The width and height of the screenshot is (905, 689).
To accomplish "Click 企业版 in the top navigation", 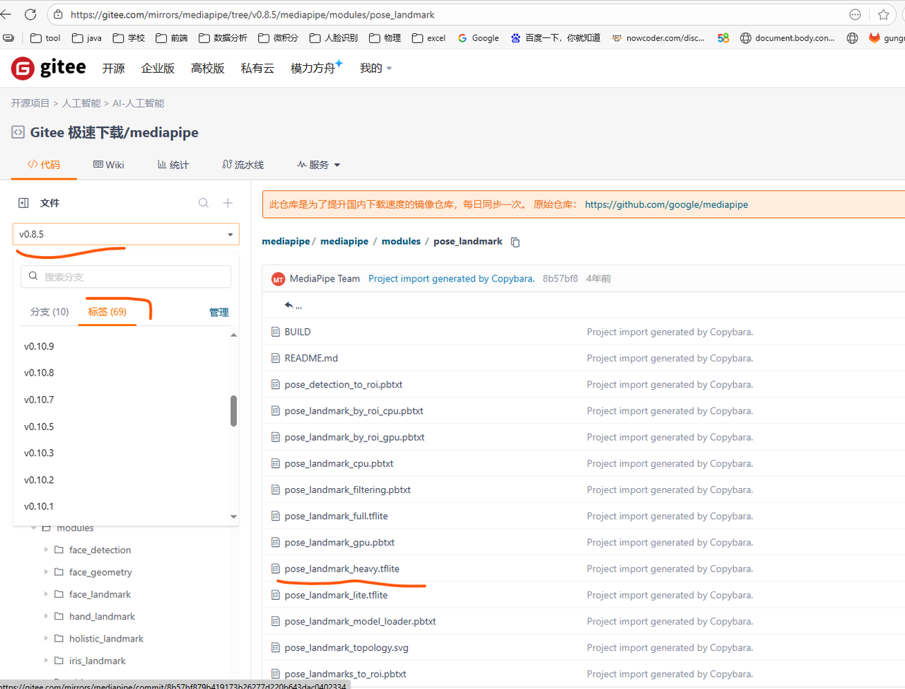I will click(158, 68).
